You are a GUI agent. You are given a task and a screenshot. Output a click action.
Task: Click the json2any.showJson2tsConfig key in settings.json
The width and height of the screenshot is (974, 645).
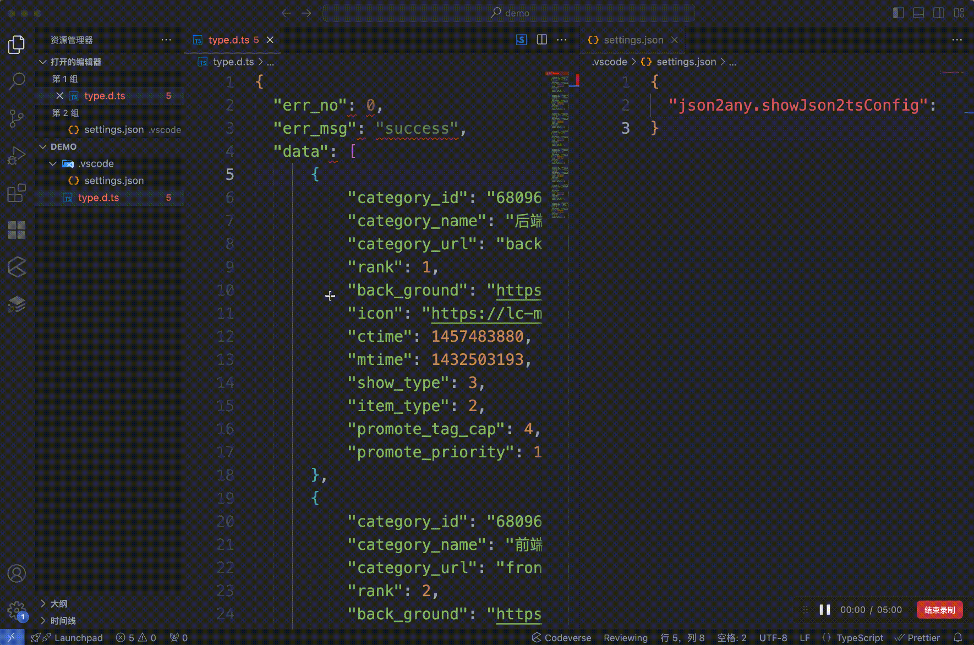click(798, 105)
